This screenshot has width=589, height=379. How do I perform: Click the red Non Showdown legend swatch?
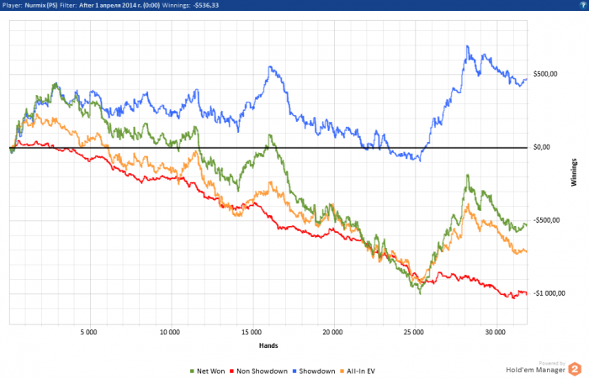tap(231, 371)
